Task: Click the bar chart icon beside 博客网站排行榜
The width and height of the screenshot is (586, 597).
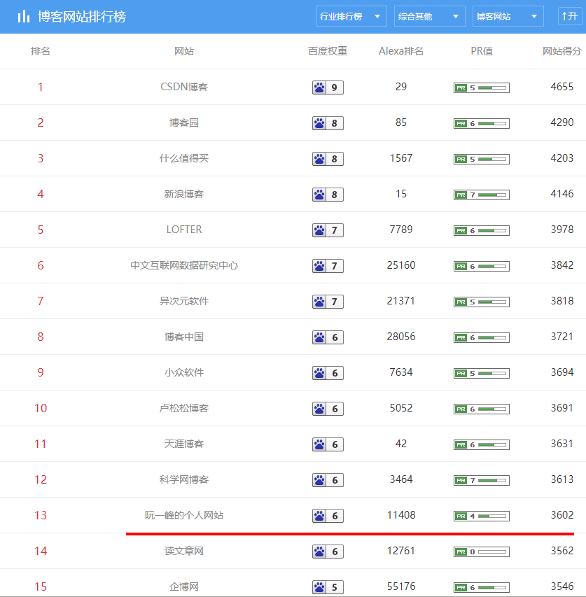Action: 24,16
